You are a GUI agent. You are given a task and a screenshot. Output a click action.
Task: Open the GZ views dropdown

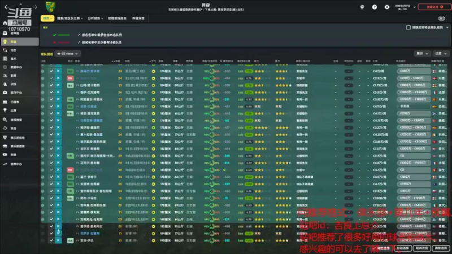point(68,54)
